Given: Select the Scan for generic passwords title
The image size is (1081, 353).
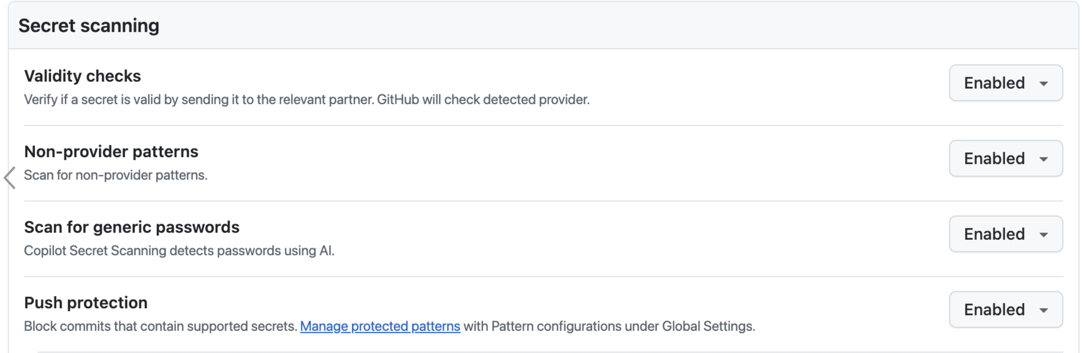Looking at the screenshot, I should point(132,227).
